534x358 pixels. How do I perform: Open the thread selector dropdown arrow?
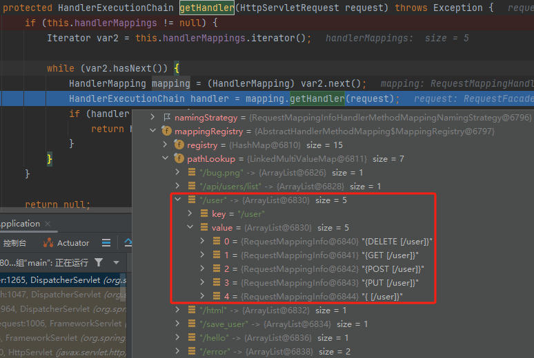[x=116, y=262]
